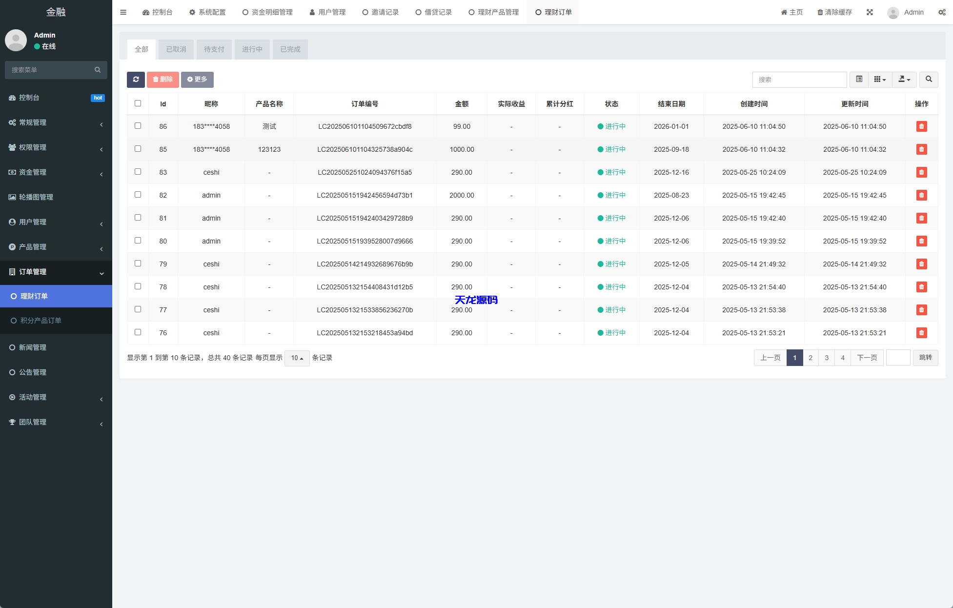
Task: Click the 清除缓存 cache clear link
Action: click(834, 12)
